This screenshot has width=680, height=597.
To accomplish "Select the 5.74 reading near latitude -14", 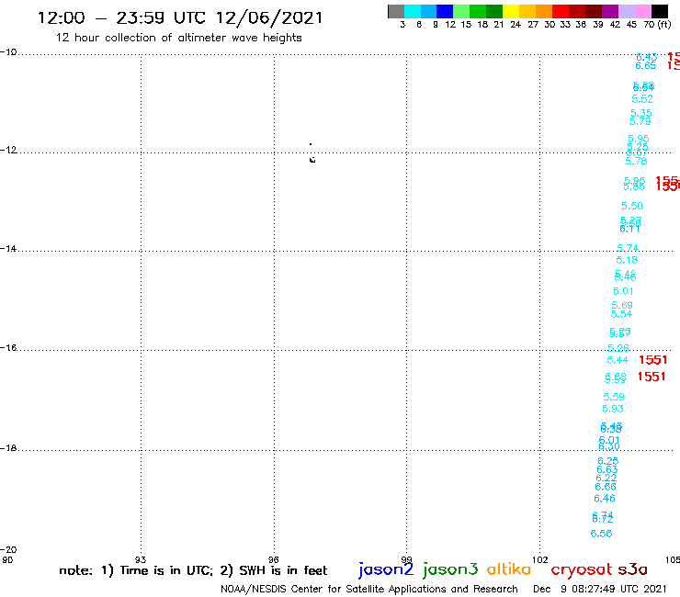I will click(628, 248).
